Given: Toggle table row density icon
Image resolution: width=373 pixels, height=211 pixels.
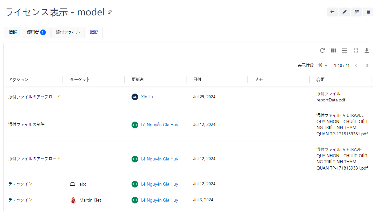Looking at the screenshot, I should click(345, 51).
